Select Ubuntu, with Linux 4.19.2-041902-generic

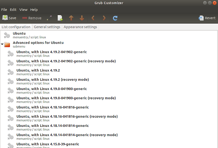tap(109, 54)
